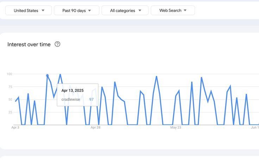Click the Apr 3 axis label

[15, 128]
